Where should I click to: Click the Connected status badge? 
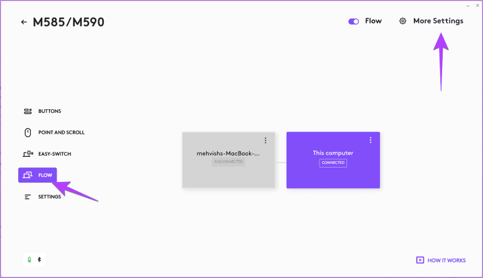tap(333, 163)
